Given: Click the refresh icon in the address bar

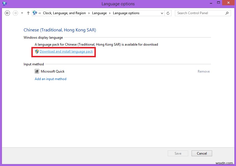Looking at the screenshot, I should point(168,13).
